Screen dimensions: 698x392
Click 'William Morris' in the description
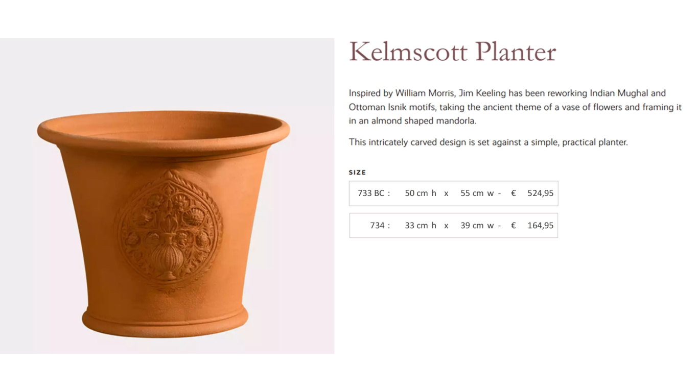(425, 93)
